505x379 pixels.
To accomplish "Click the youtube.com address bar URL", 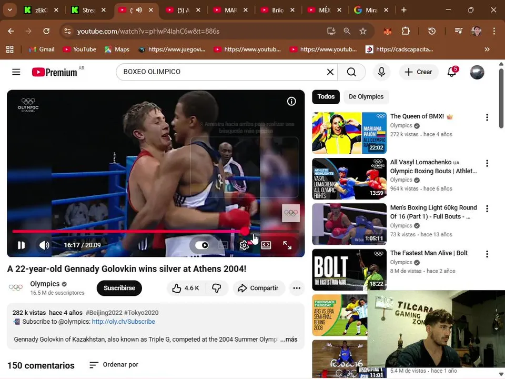I will pos(148,31).
